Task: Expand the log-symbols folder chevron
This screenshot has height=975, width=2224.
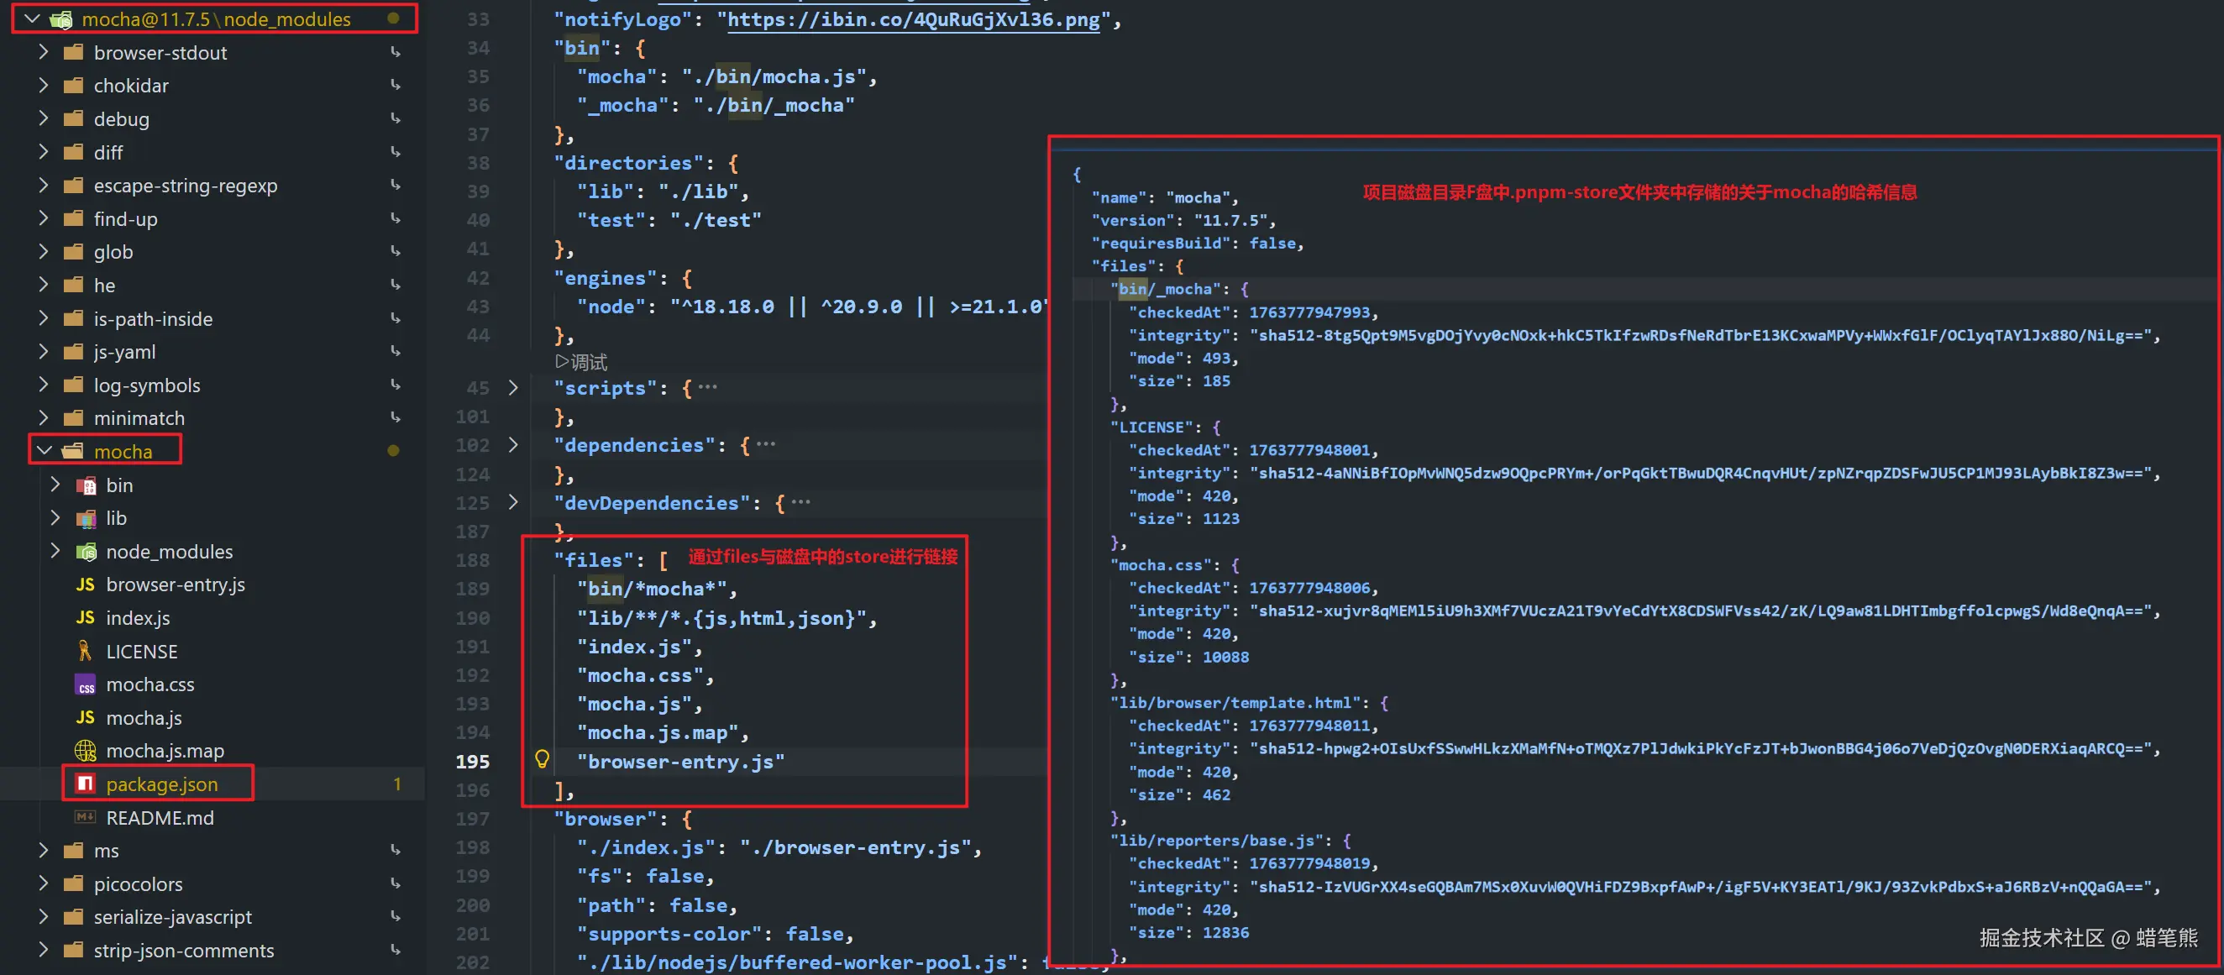Action: (x=43, y=385)
